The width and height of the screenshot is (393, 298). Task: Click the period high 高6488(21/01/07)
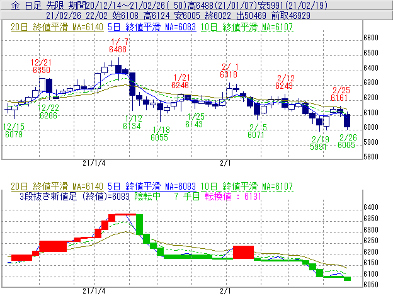pos(224,5)
